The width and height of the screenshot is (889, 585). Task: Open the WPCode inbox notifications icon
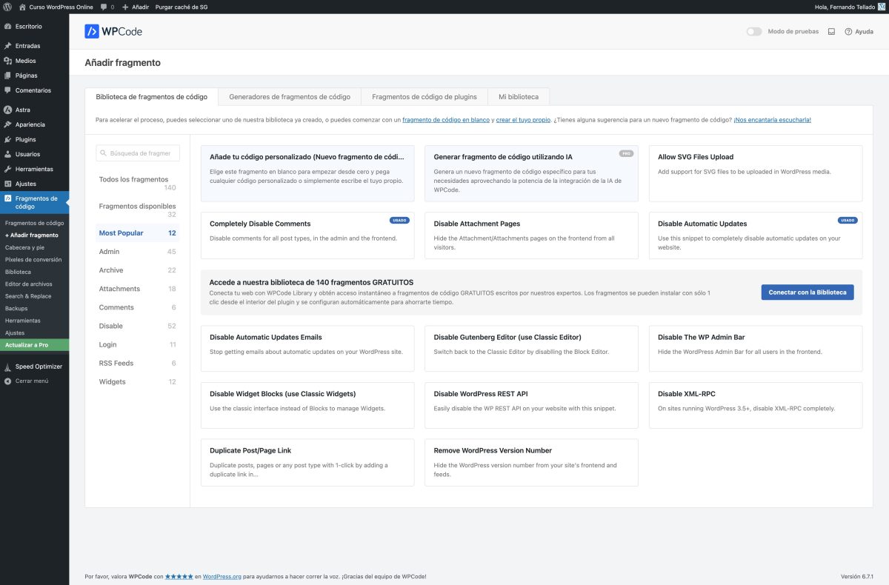pyautogui.click(x=831, y=32)
